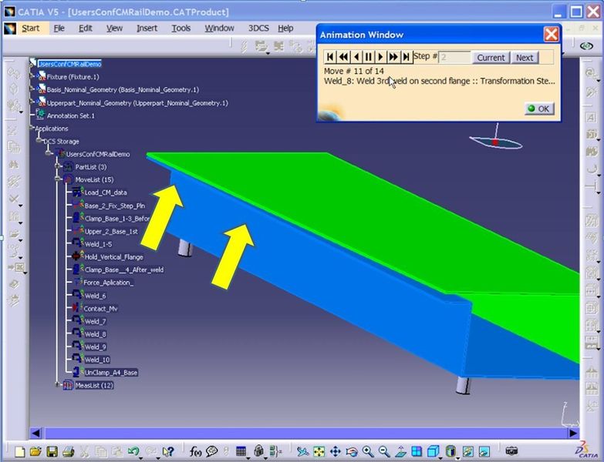Click the fast rewind animation button
The width and height of the screenshot is (604, 462).
343,57
